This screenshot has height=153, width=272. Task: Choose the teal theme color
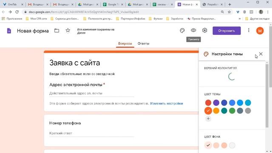[224, 110]
